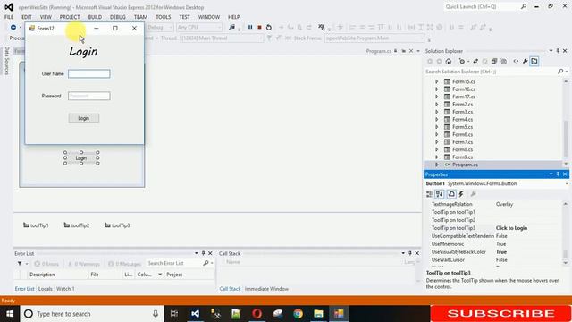The image size is (572, 322).
Task: Pause debugging with the Break All icon
Action: pos(250,27)
